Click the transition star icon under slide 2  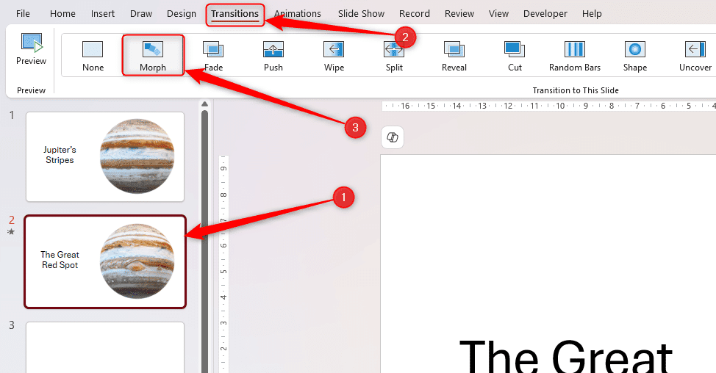pos(12,231)
